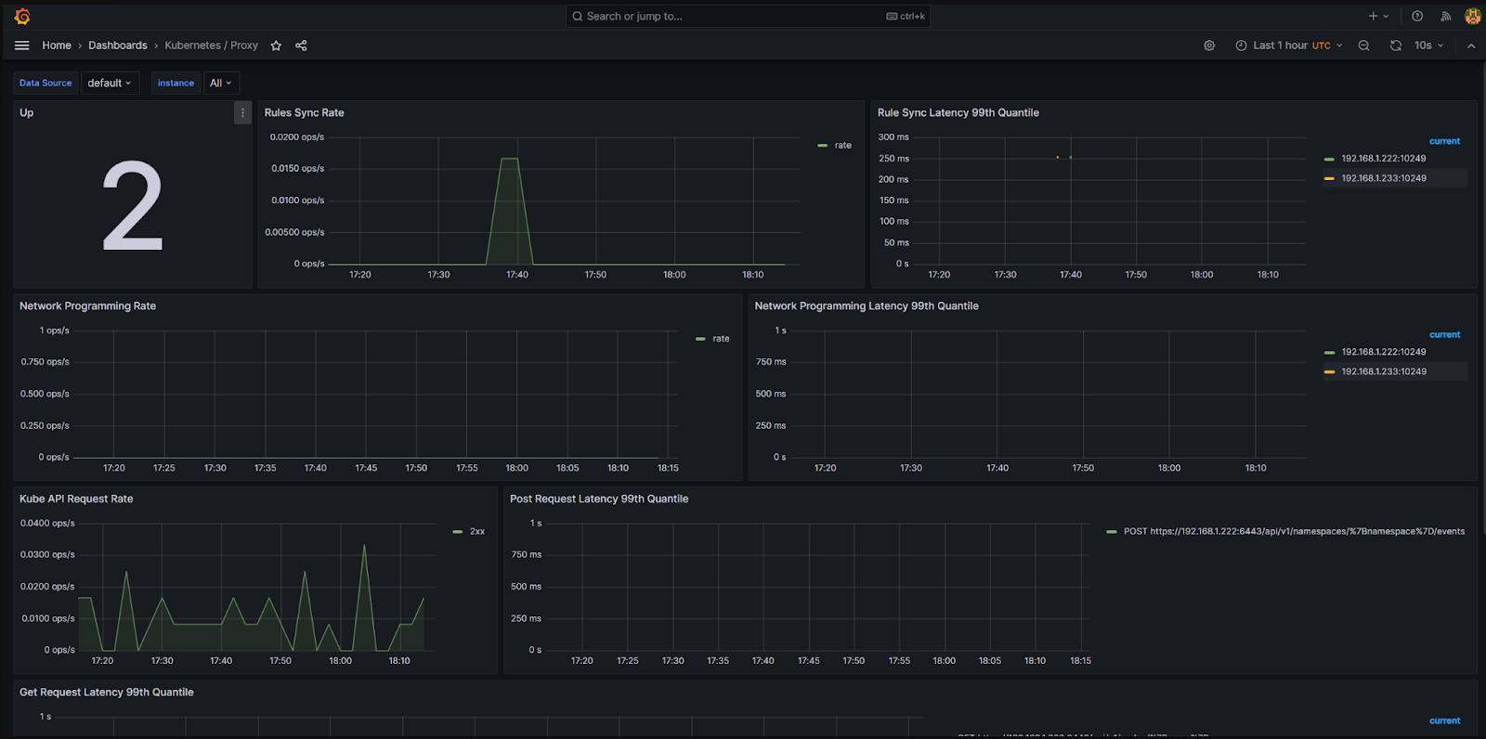Click the Network Programming Rate panel title
The image size is (1486, 739).
pyautogui.click(x=88, y=305)
